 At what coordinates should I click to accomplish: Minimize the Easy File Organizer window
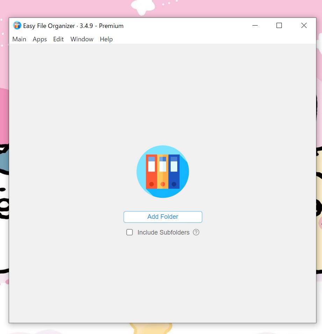tap(255, 26)
